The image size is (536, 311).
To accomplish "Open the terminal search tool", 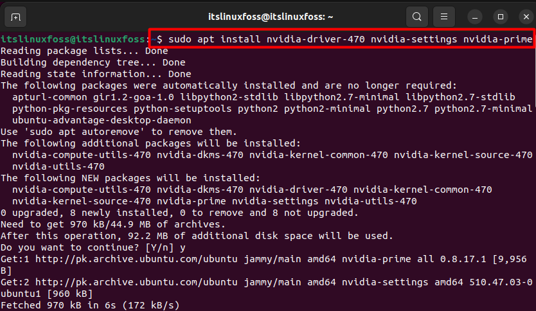I will (416, 17).
